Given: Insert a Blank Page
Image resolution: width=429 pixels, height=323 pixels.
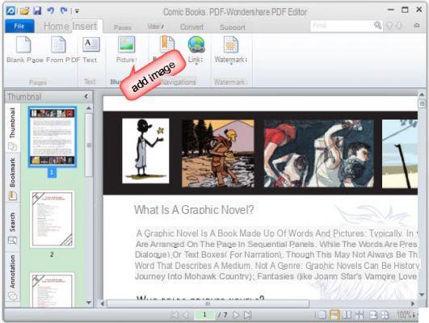Looking at the screenshot, I should click(x=24, y=49).
